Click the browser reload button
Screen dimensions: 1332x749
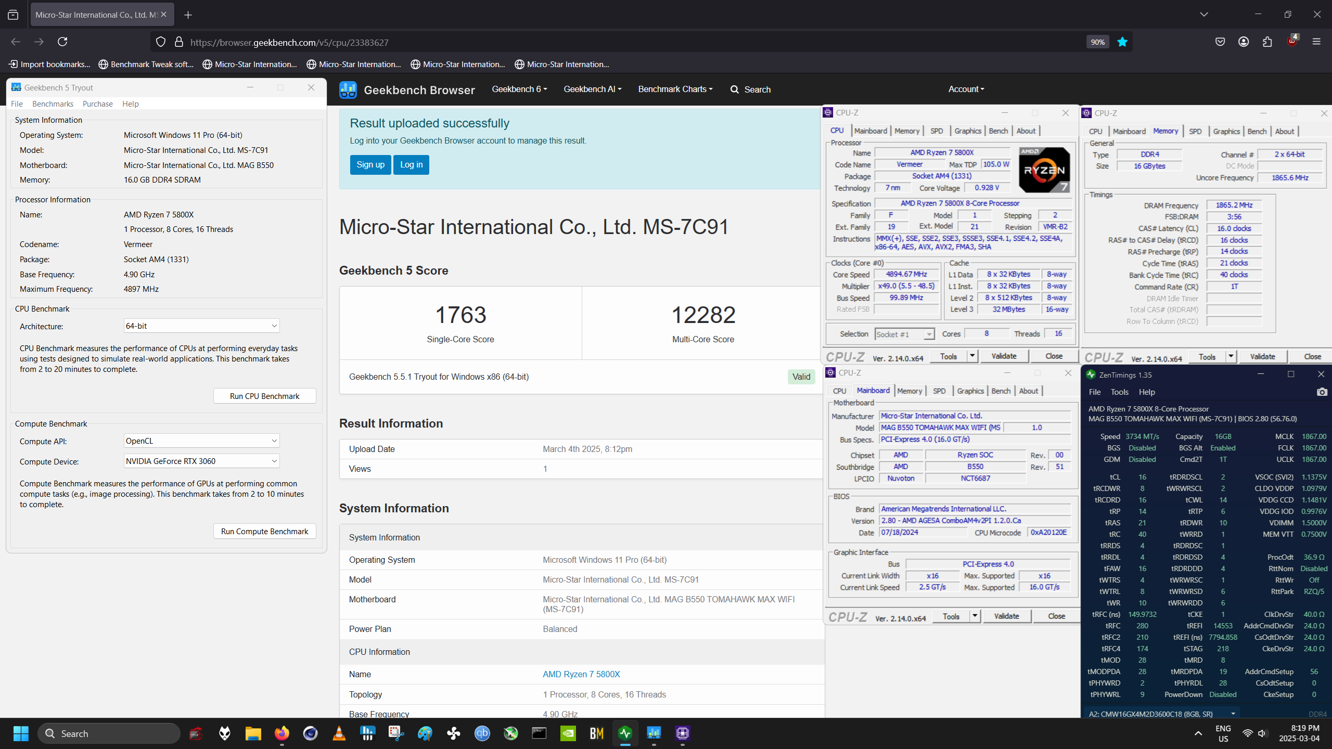(62, 42)
